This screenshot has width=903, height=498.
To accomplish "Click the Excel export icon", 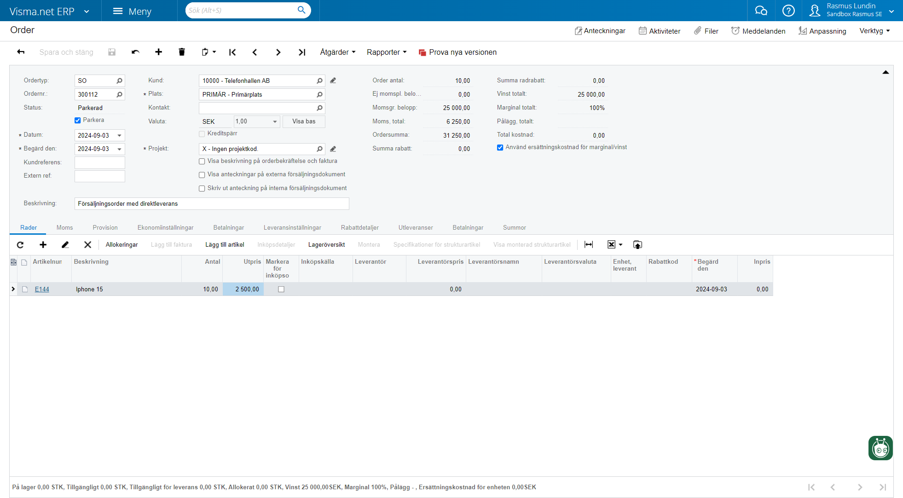I will (x=611, y=244).
